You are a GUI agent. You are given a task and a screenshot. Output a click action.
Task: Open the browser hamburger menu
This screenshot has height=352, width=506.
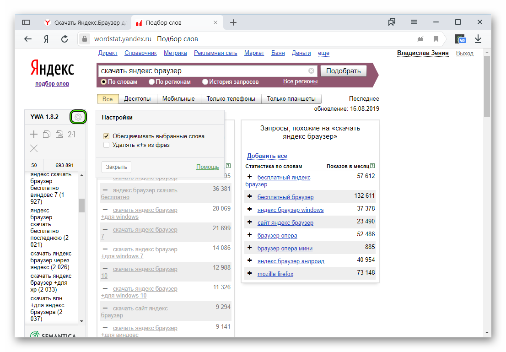point(414,22)
